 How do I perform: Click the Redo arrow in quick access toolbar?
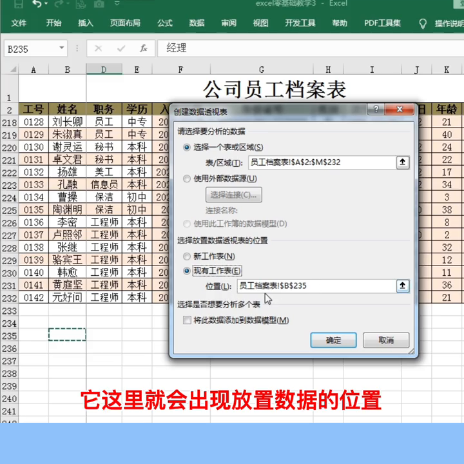click(x=59, y=4)
